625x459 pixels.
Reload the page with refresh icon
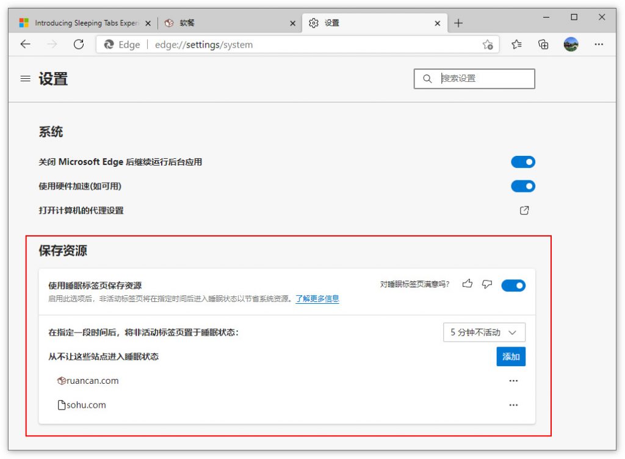[x=78, y=44]
